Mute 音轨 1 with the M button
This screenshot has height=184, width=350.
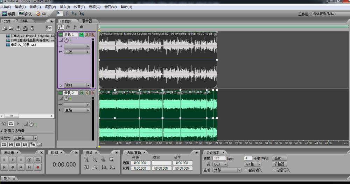82,35
